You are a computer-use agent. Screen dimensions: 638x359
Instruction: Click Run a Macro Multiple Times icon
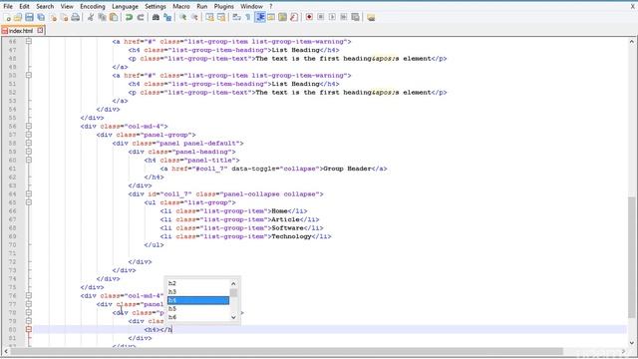point(344,18)
